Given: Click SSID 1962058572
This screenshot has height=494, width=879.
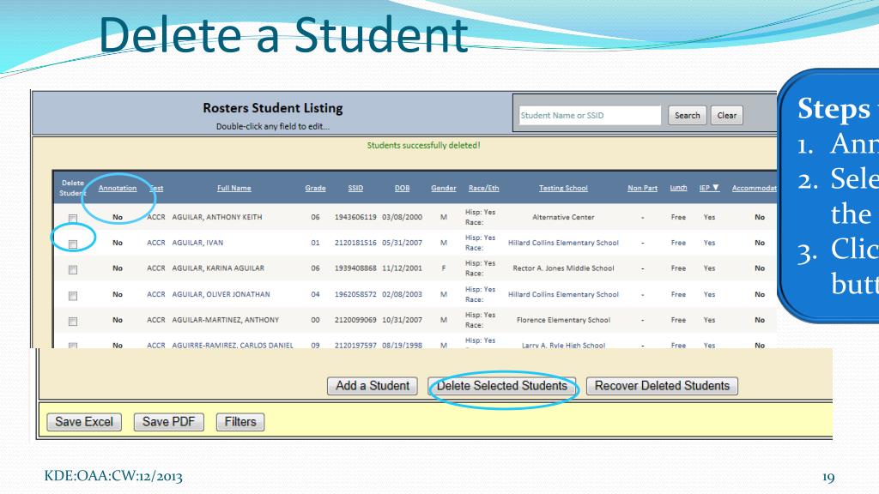Looking at the screenshot, I should coord(355,295).
